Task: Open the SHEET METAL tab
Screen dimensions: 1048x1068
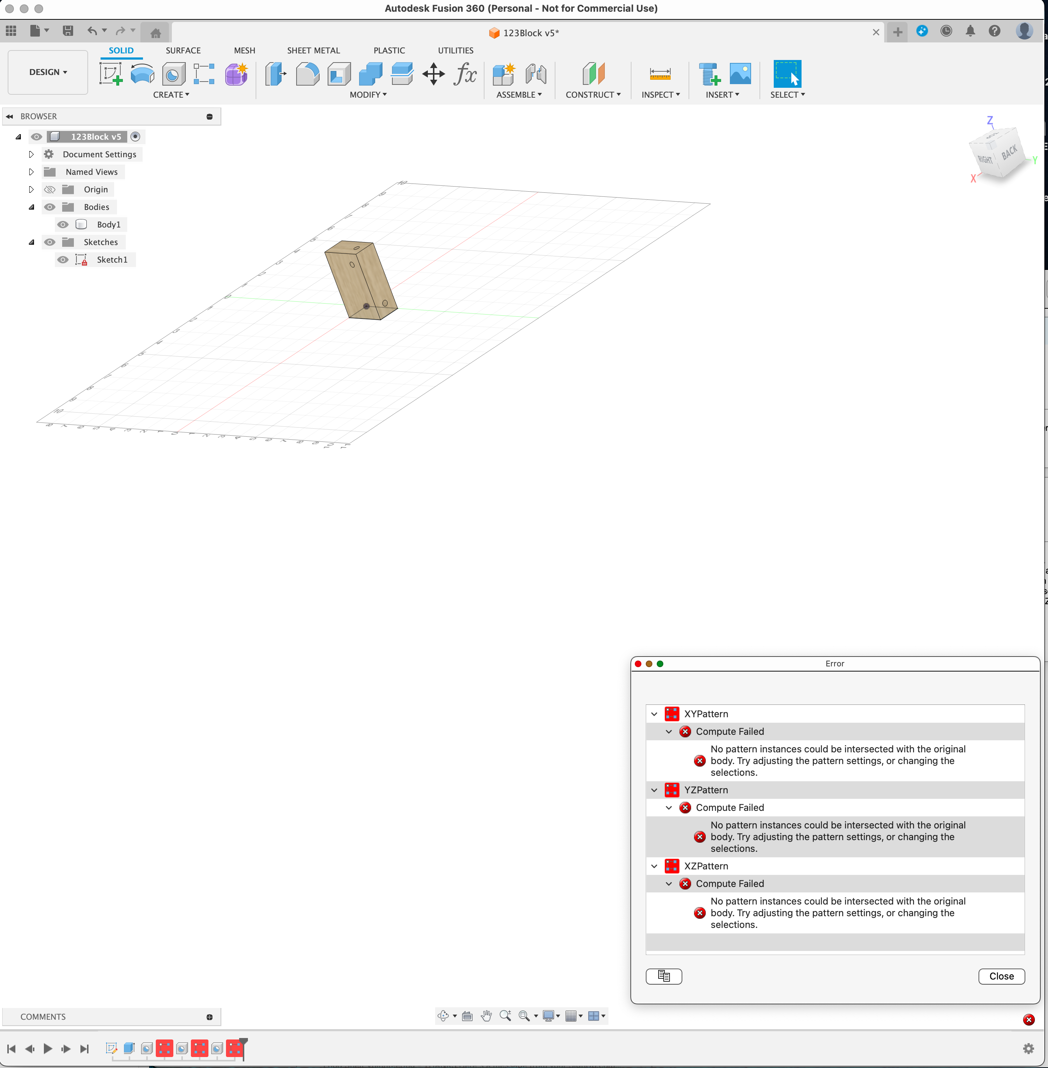Action: point(313,50)
